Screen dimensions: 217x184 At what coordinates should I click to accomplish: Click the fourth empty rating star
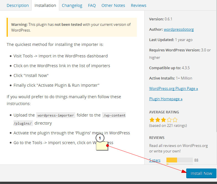[x=169, y=120]
